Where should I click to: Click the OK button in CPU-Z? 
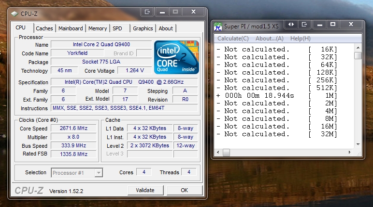click(185, 190)
